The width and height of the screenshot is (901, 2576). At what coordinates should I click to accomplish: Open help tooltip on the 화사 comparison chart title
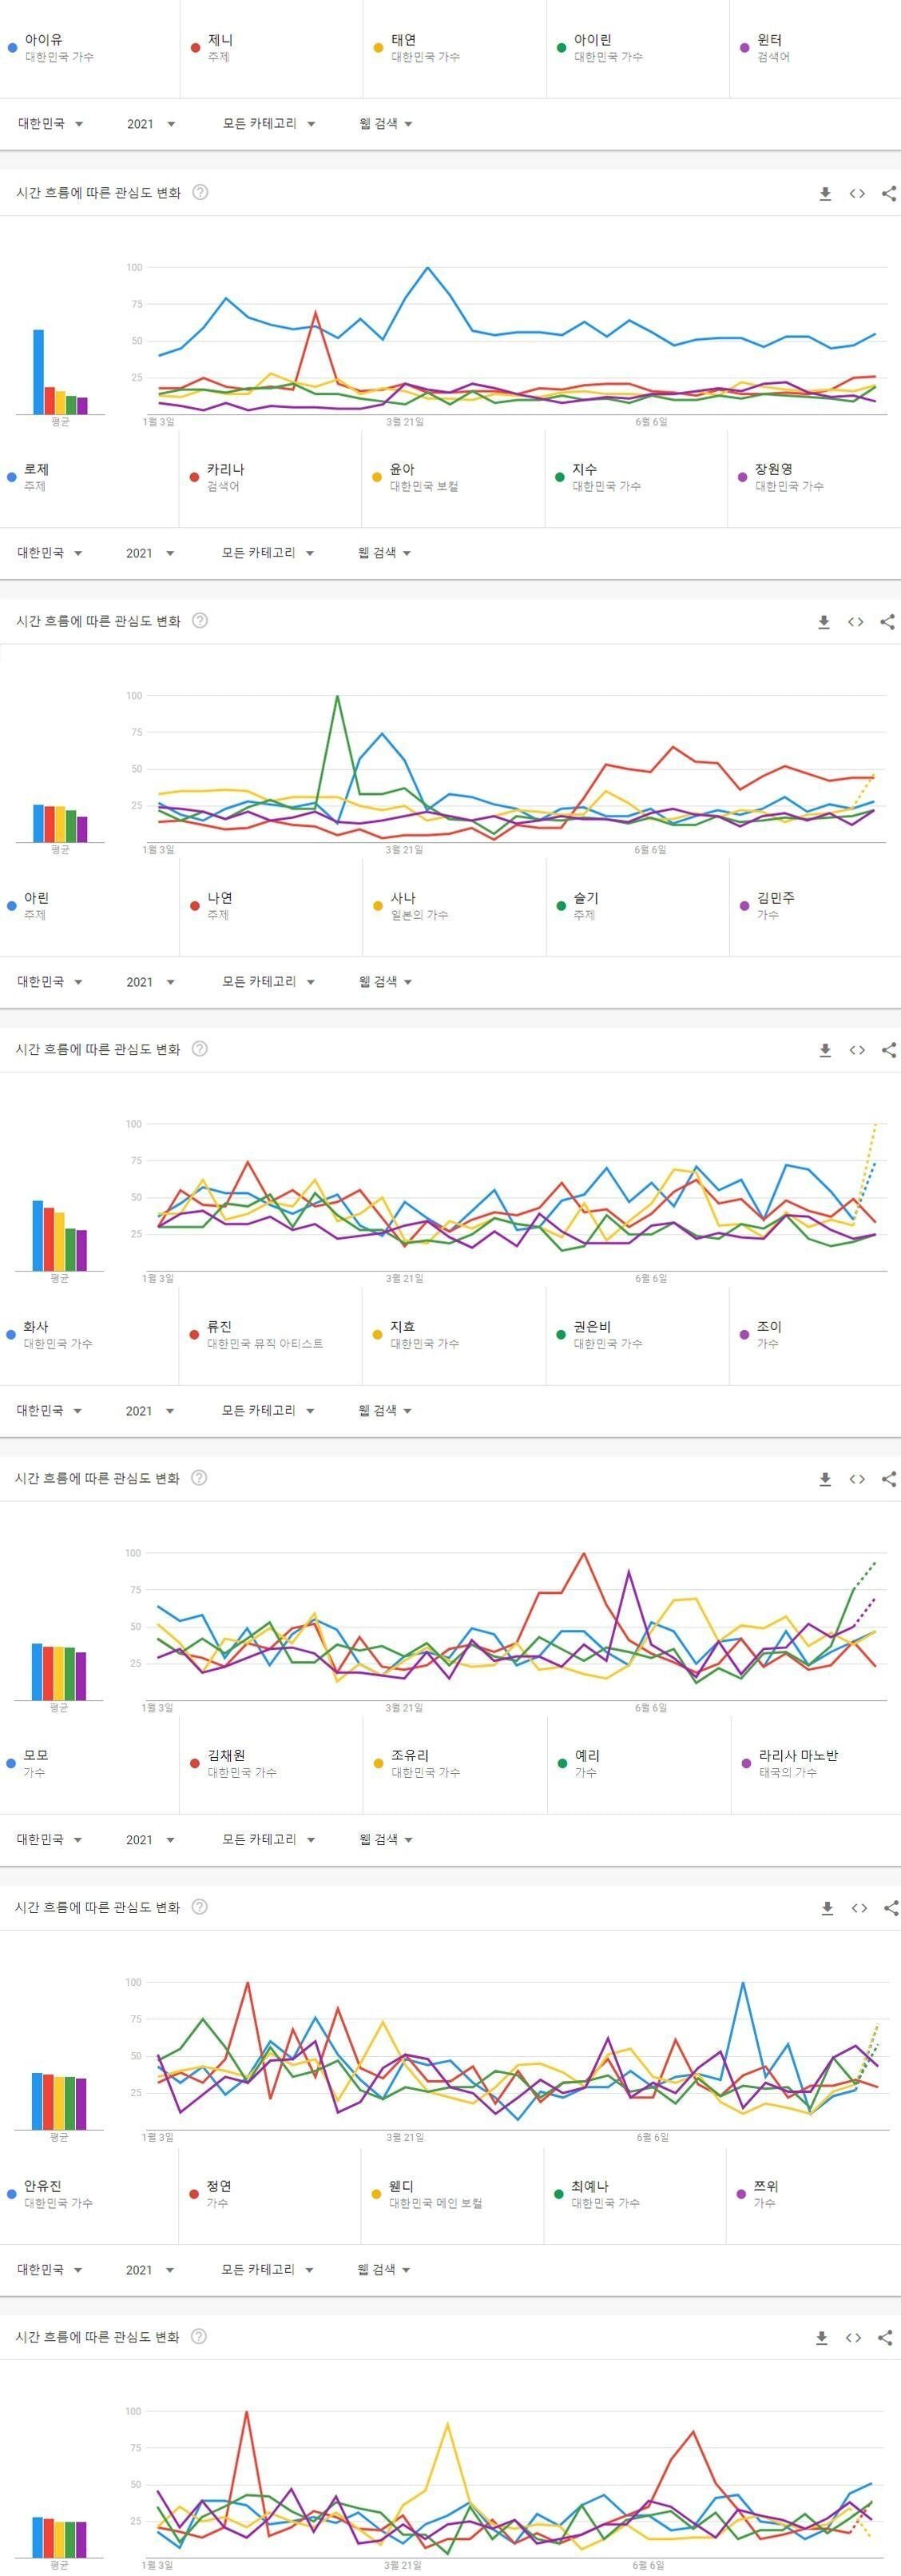(199, 1477)
